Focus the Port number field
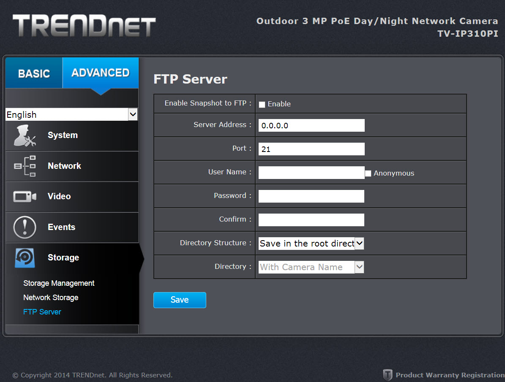The image size is (505, 382). point(311,149)
